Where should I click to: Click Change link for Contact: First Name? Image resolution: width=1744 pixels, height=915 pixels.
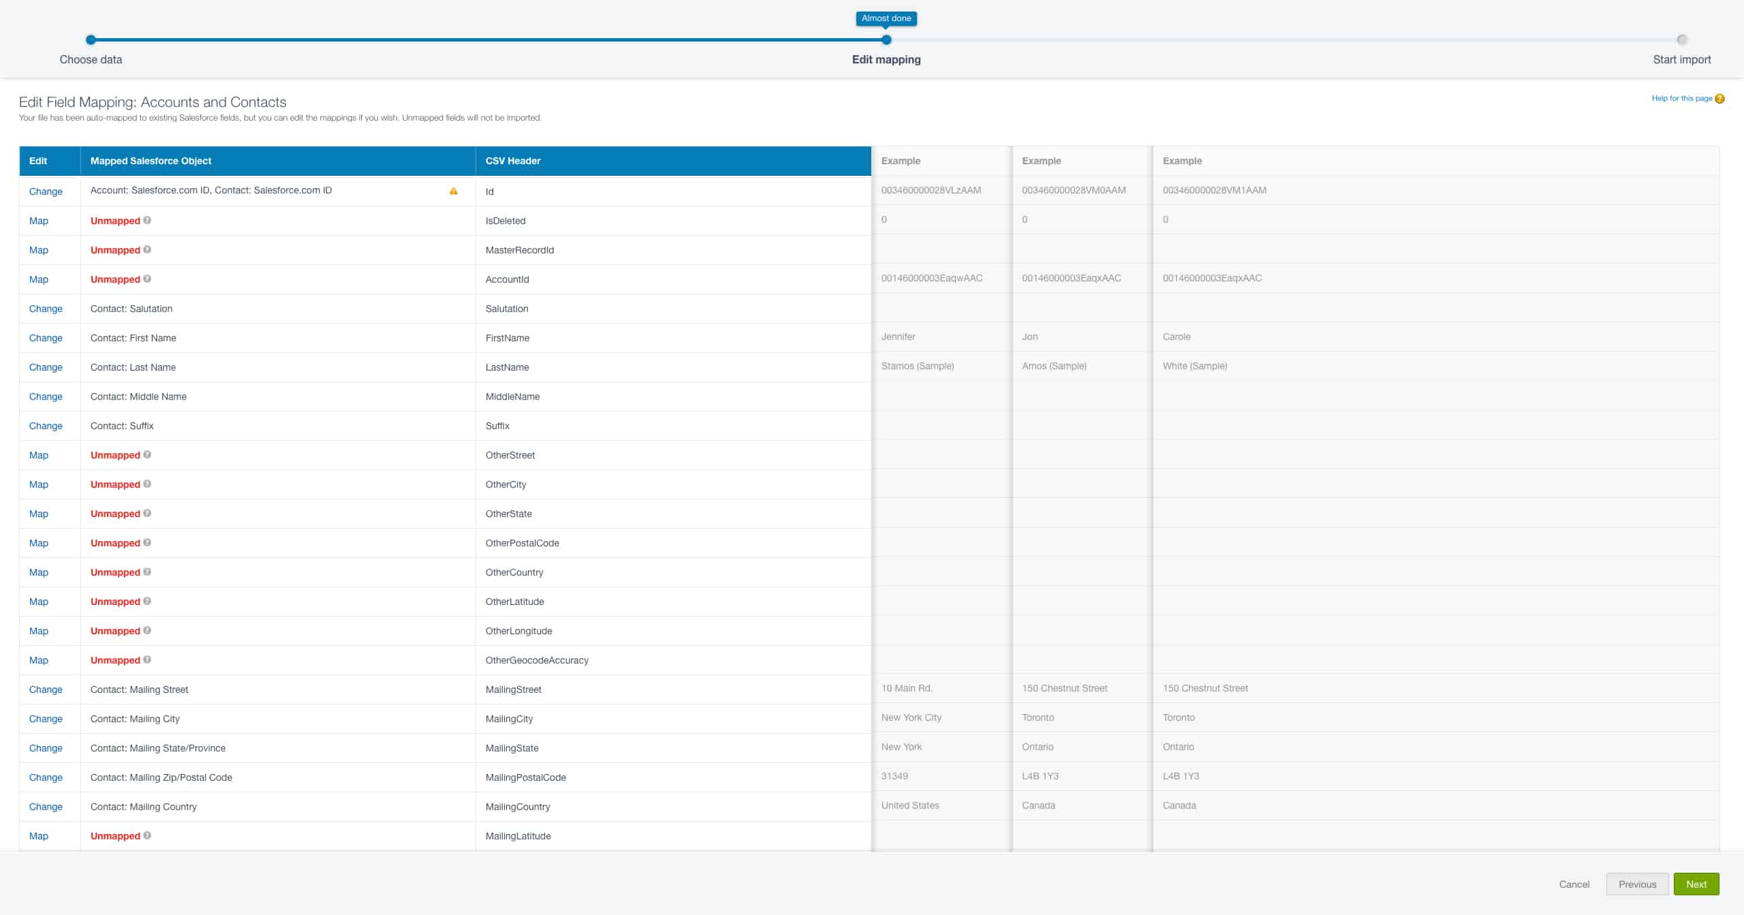(46, 338)
